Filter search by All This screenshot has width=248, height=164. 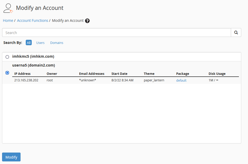pos(29,43)
